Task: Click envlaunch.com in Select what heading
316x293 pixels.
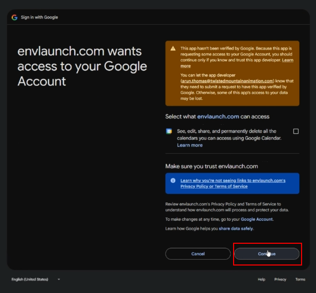Action: pos(218,116)
